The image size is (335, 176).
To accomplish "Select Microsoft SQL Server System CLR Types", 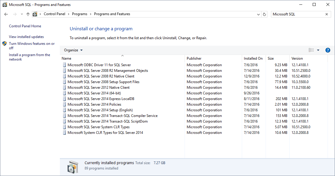I will pos(99,127).
